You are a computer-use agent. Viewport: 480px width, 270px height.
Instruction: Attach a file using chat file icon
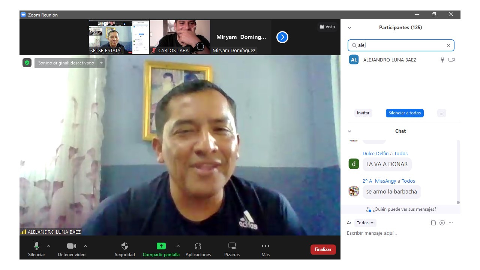click(433, 223)
